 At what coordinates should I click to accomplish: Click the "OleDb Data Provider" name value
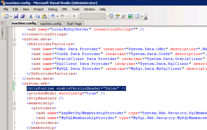click(x=79, y=54)
